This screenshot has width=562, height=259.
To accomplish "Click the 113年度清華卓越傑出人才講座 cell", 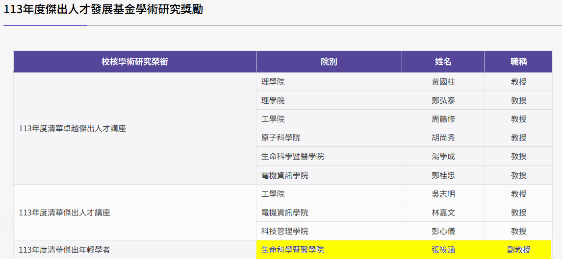I will (72, 128).
